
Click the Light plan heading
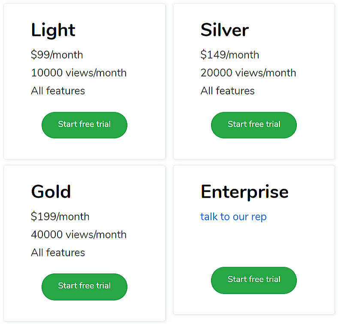tap(53, 30)
